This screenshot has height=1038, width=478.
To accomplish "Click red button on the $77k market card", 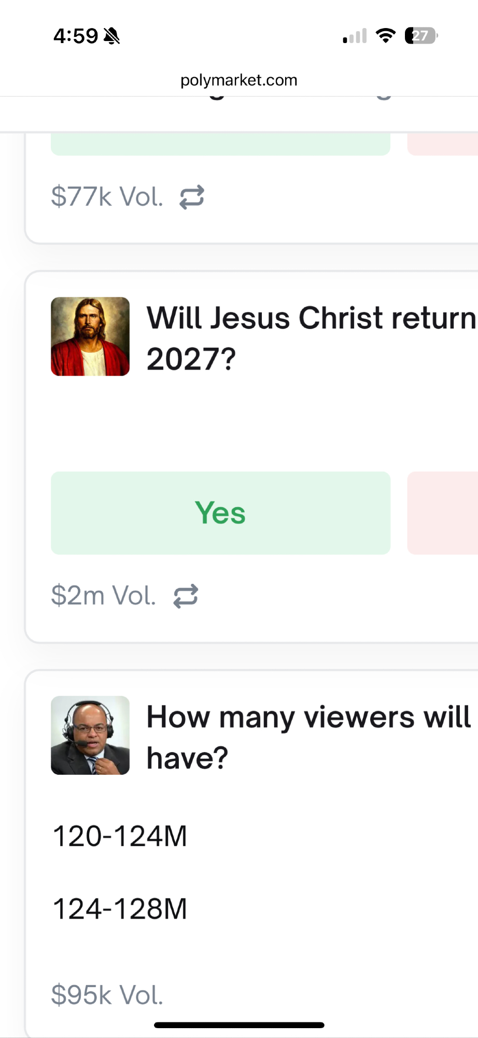I will [443, 144].
